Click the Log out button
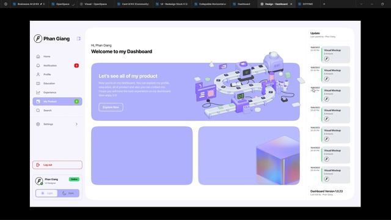This screenshot has width=391, height=220. click(x=57, y=165)
